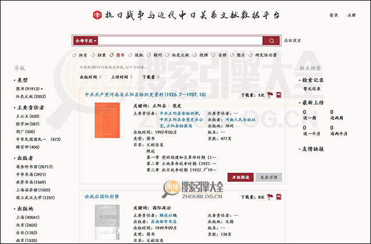371x244 pixels.
Task: Click publisher link 河南人民出版社
Action: (x=240, y=120)
